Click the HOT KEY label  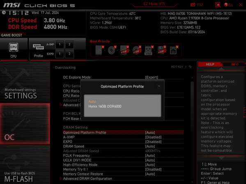177,67
